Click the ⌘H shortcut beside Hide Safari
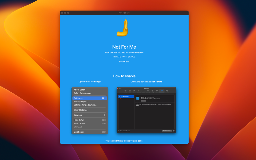 [104, 120]
